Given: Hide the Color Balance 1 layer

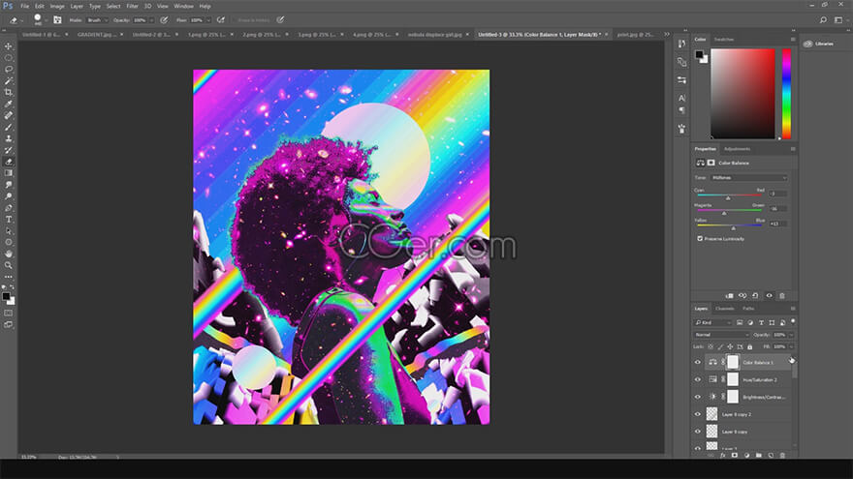Looking at the screenshot, I should point(698,362).
